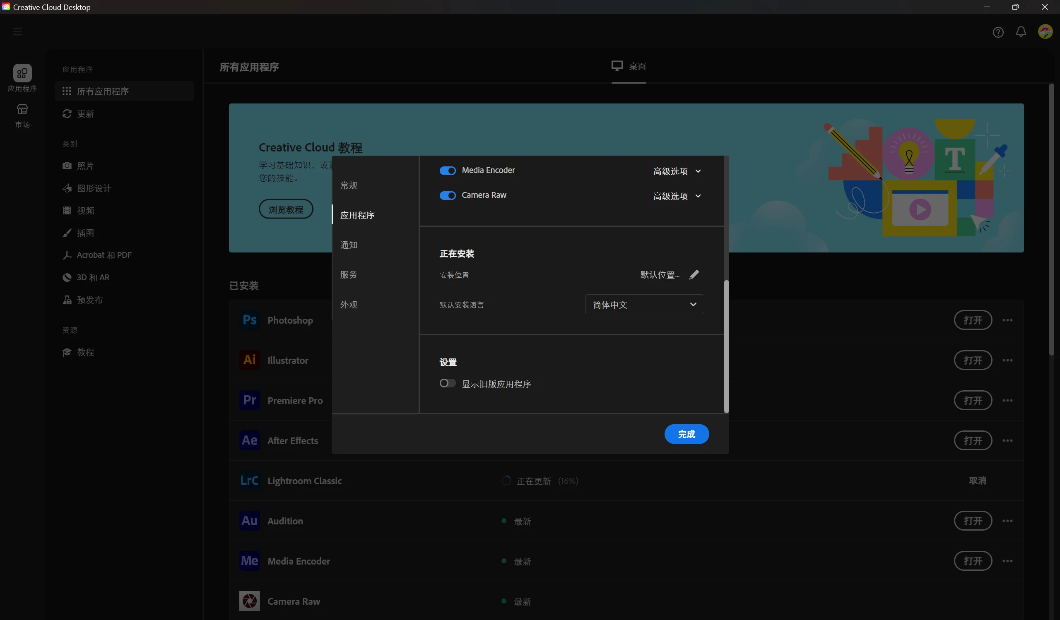Select the 桌面 tab
1060x620 pixels.
(x=629, y=66)
